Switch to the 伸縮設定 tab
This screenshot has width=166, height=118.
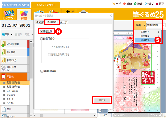pyautogui.click(x=52, y=22)
